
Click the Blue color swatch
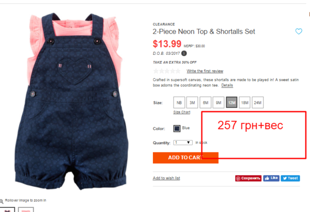click(177, 128)
